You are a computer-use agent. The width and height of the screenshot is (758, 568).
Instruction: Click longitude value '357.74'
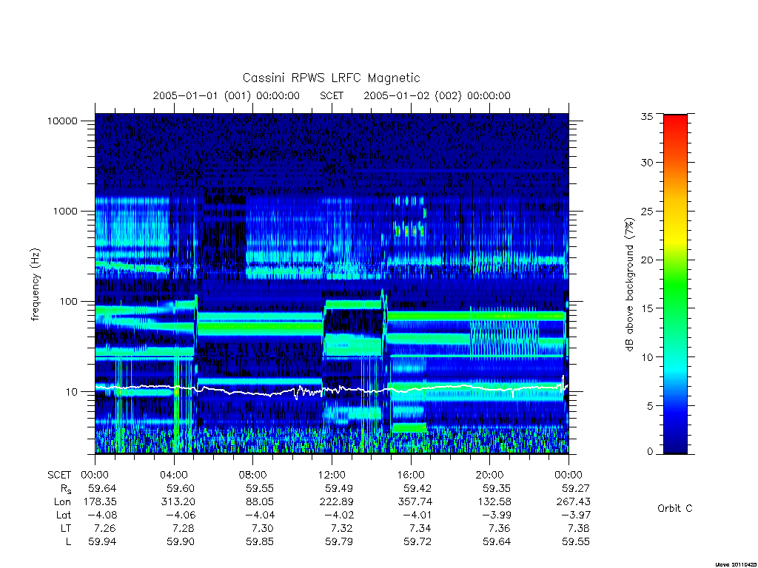(x=415, y=502)
